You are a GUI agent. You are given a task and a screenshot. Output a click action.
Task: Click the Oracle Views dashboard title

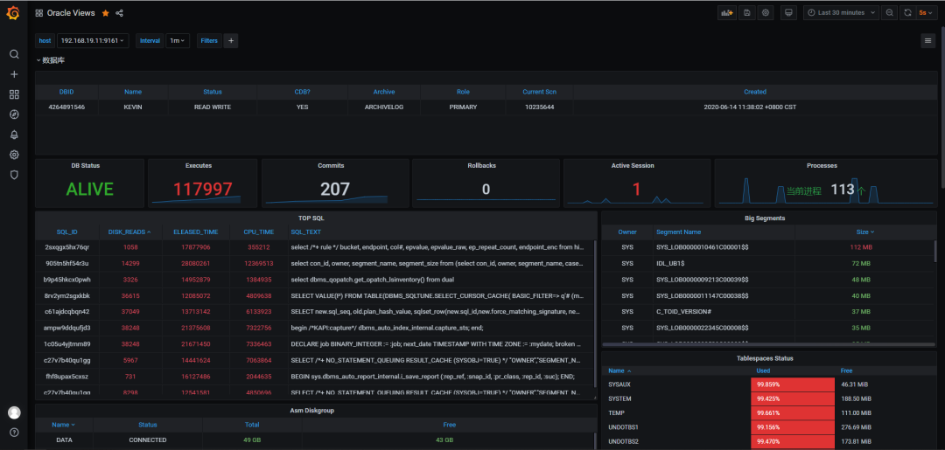pos(71,12)
